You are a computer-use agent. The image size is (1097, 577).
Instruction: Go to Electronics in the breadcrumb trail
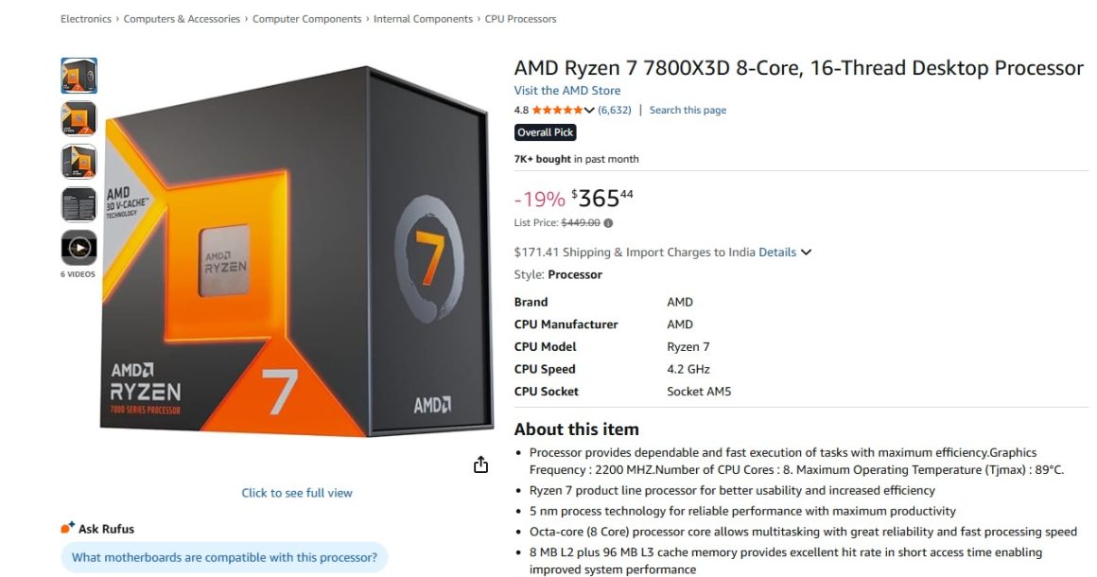point(85,18)
